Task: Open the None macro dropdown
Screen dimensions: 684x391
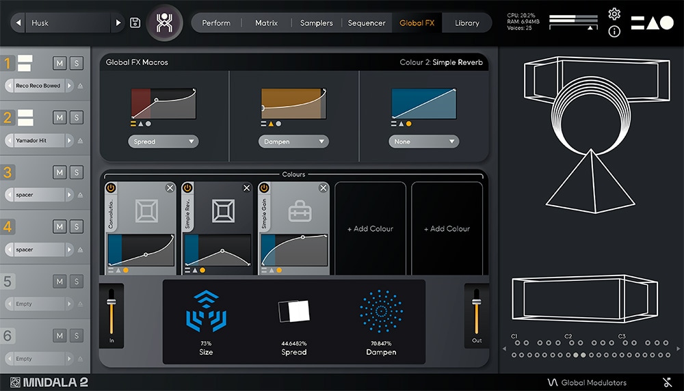Action: point(423,141)
